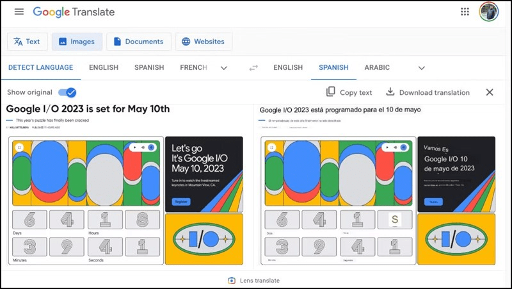Click the Copy text icon
The width and height of the screenshot is (512, 289).
(331, 92)
